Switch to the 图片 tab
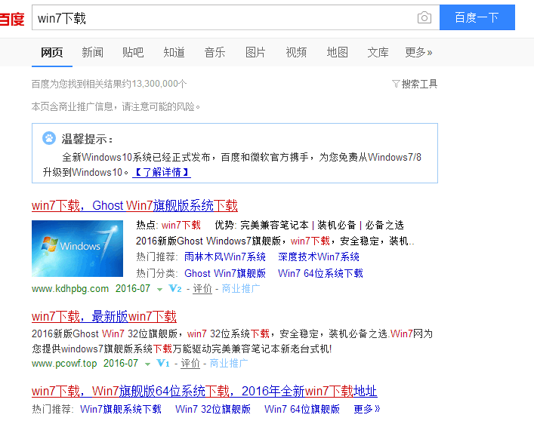The height and width of the screenshot is (421, 534). [255, 52]
